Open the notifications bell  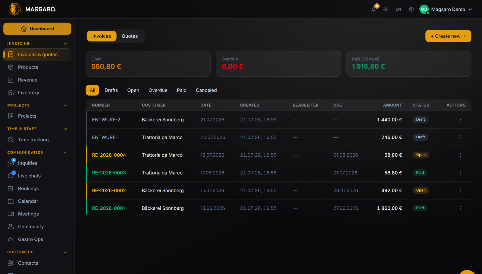374,9
